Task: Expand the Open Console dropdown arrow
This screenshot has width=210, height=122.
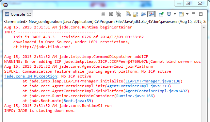Action: tap(187, 14)
